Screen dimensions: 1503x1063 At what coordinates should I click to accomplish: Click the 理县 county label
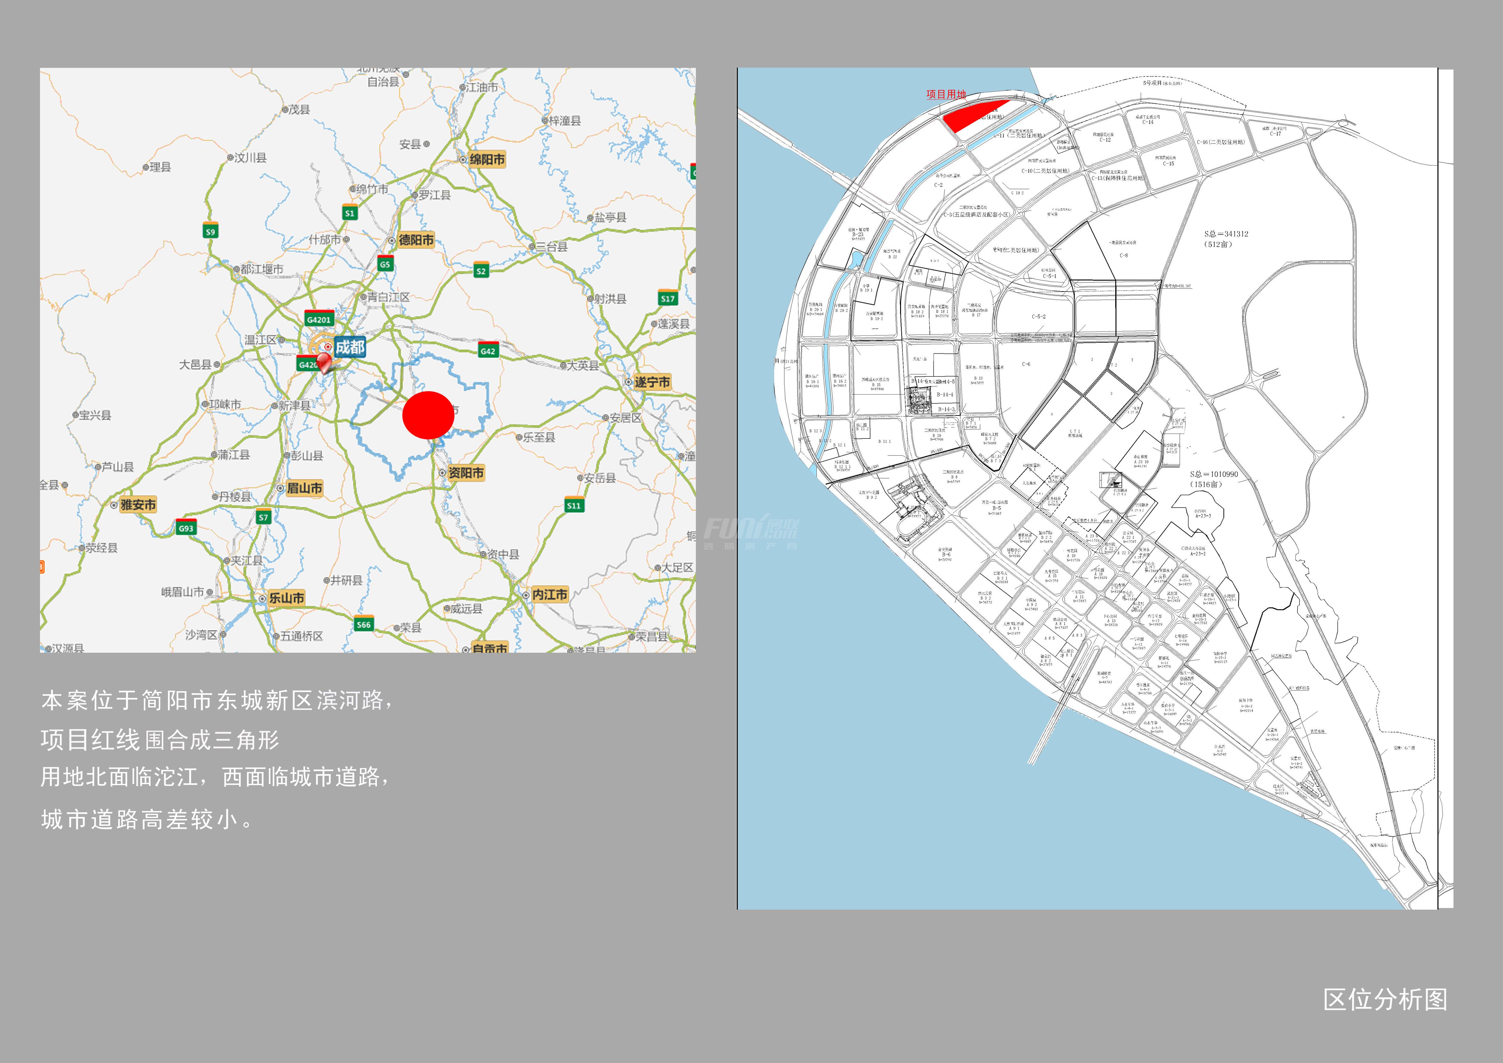pyautogui.click(x=160, y=167)
